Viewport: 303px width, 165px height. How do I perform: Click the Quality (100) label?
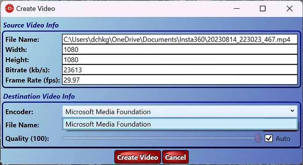coord(27,139)
